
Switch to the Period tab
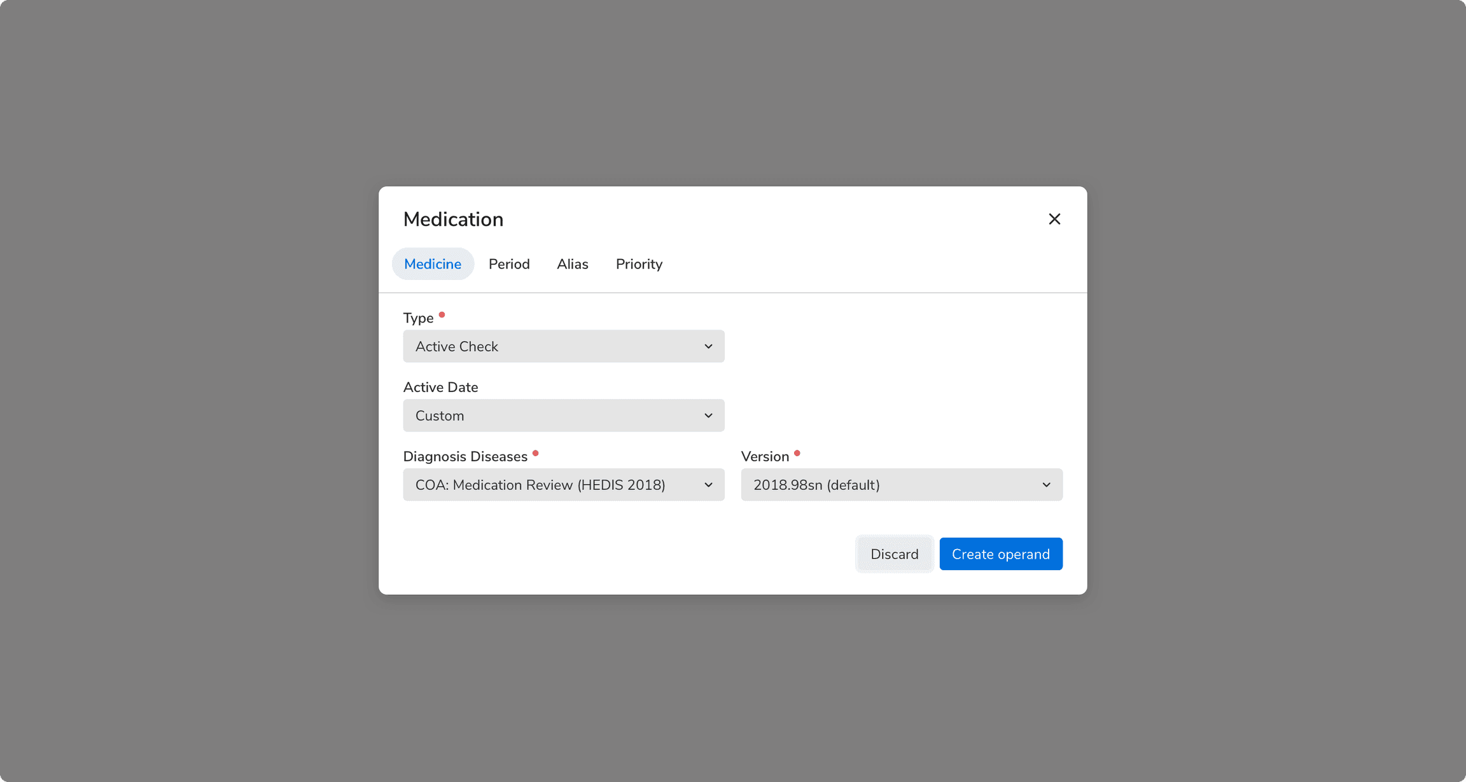pos(509,264)
